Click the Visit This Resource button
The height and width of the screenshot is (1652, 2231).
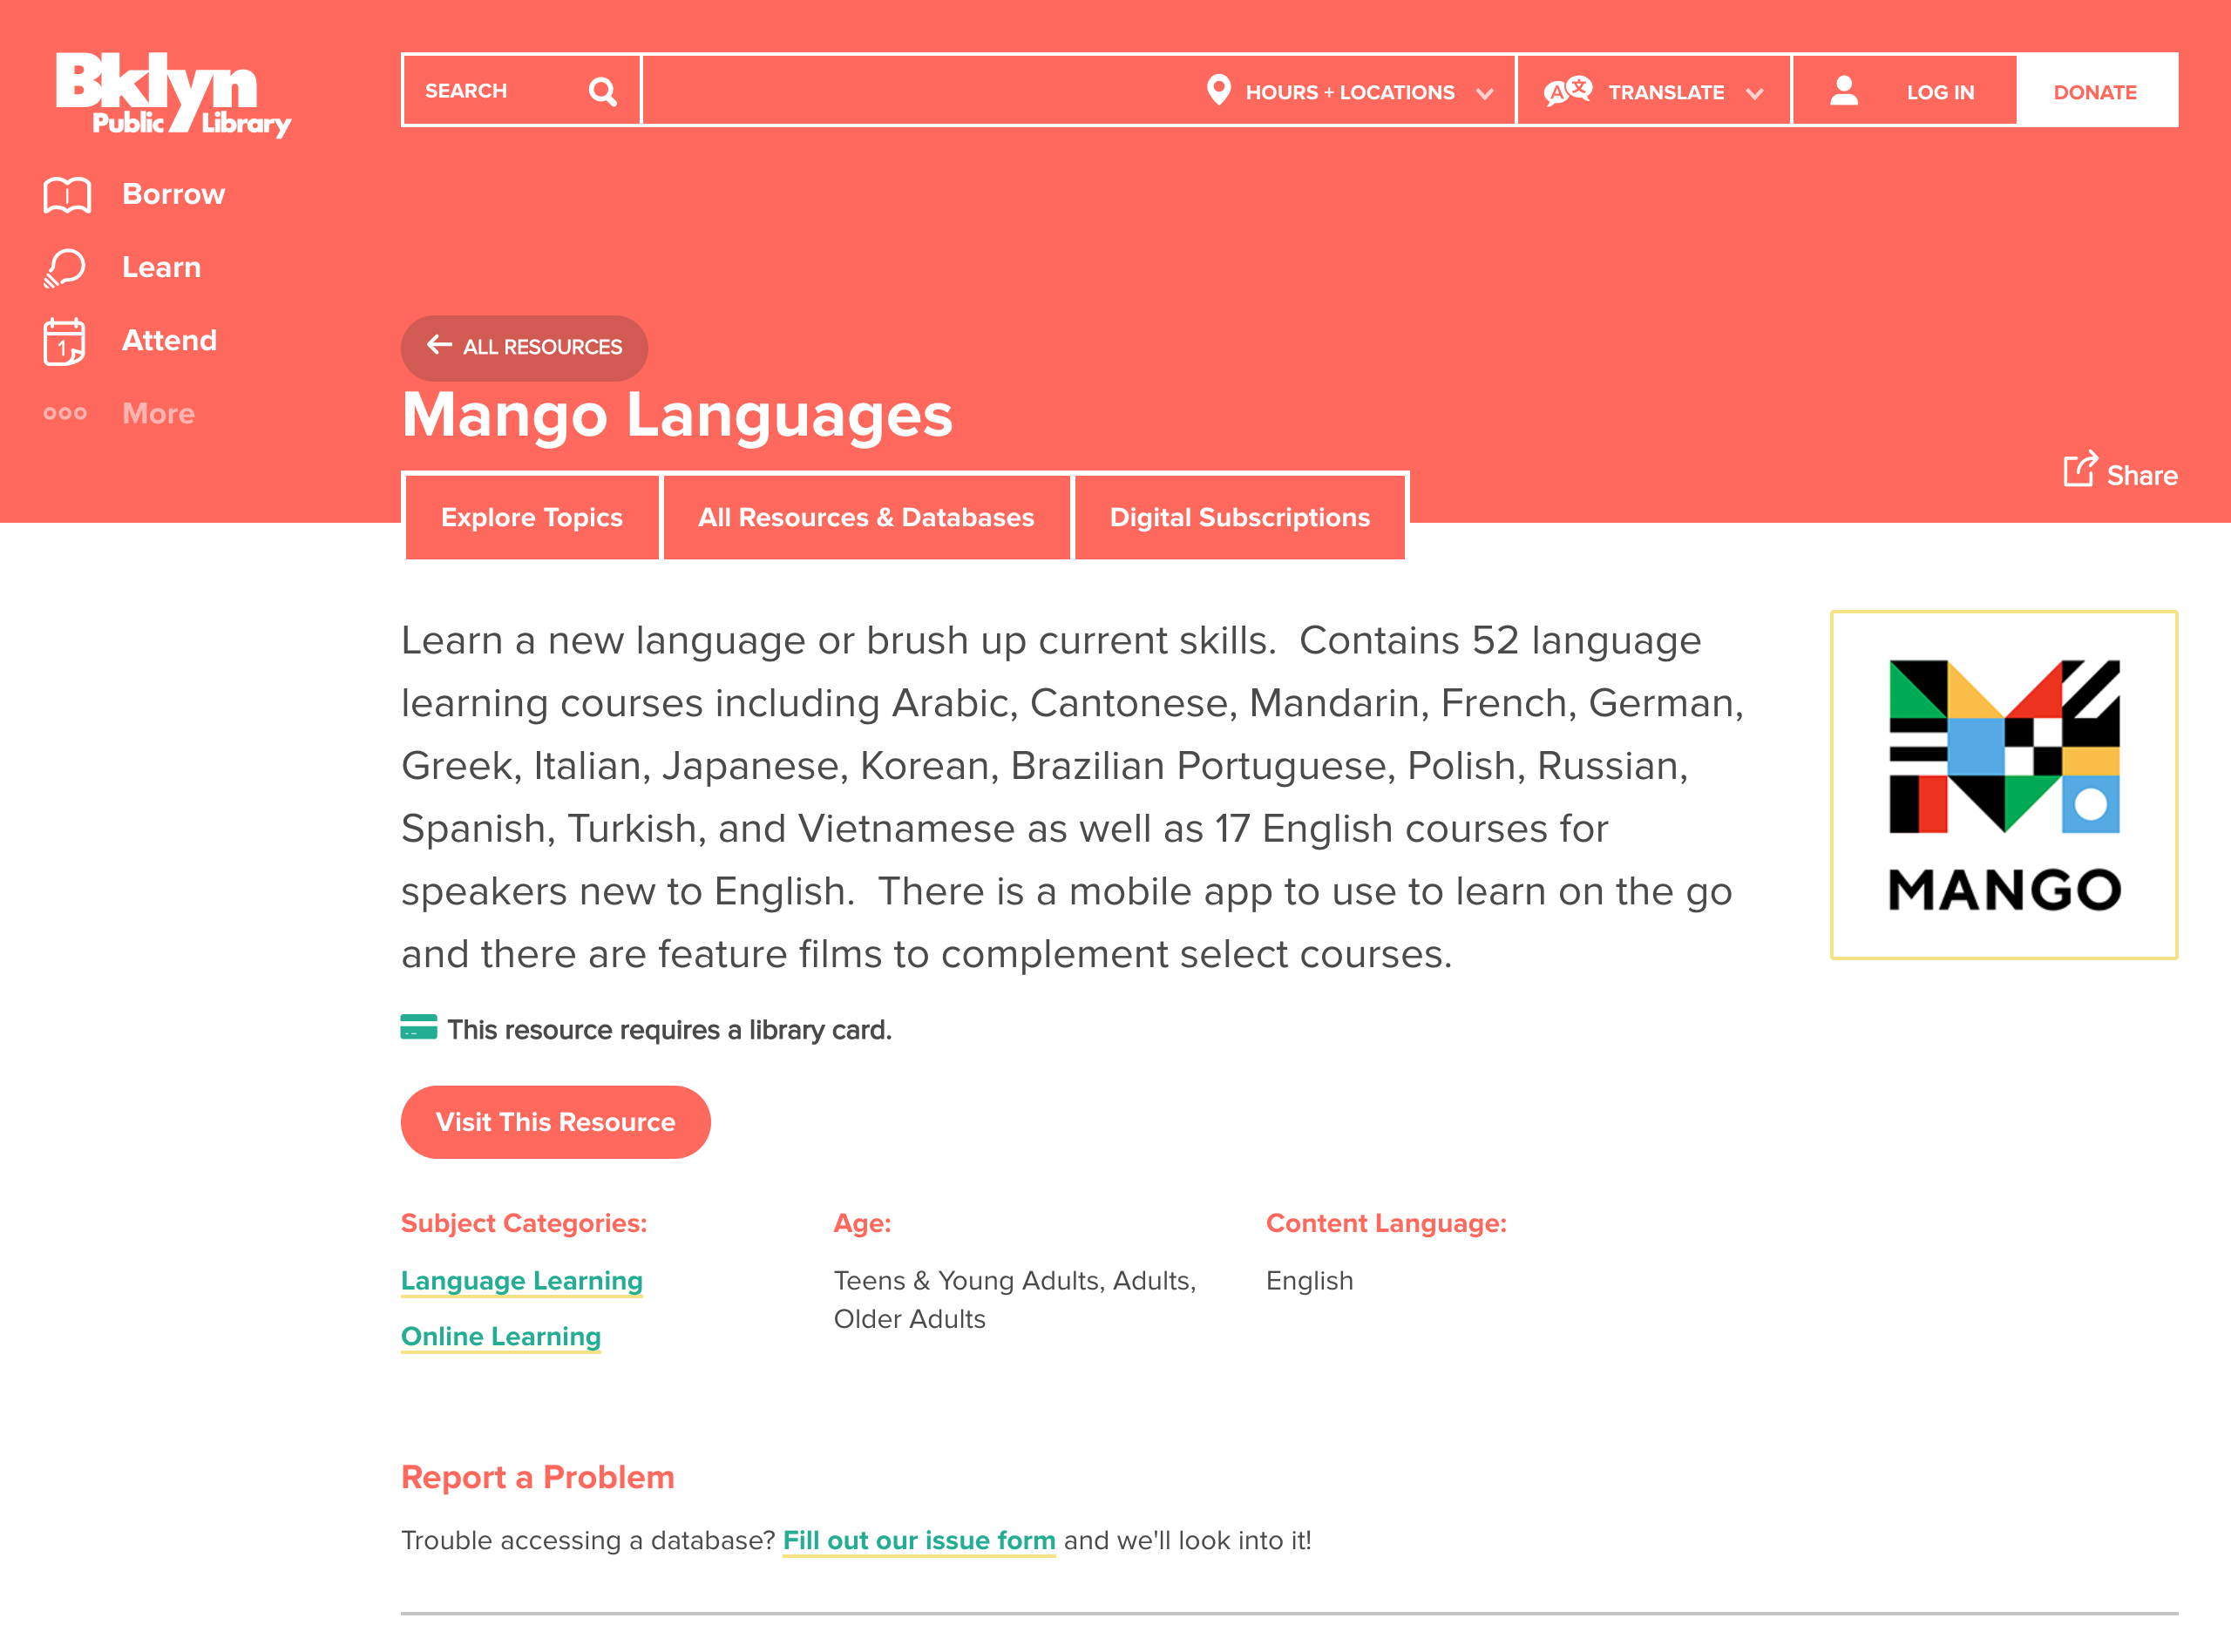(x=556, y=1123)
